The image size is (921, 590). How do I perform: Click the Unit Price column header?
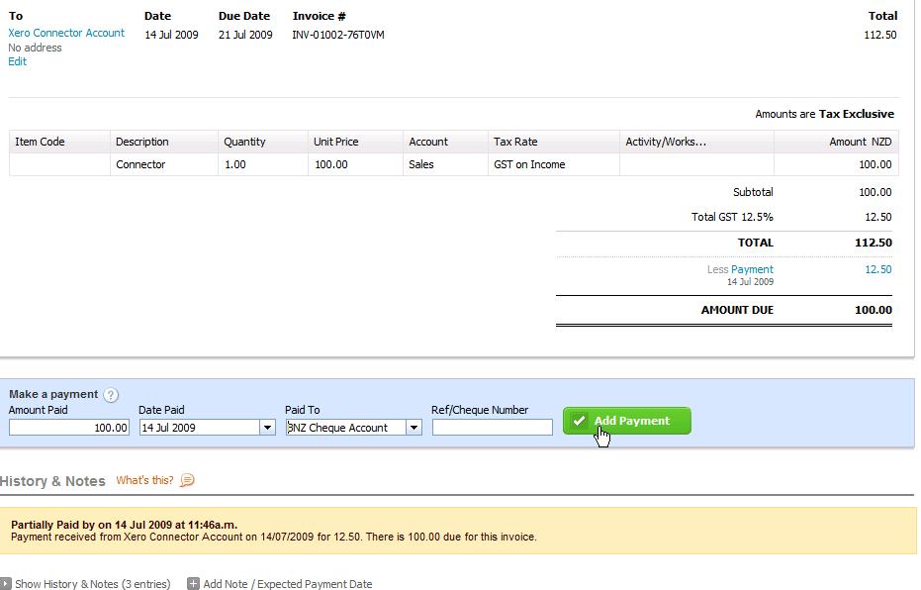(x=355, y=142)
